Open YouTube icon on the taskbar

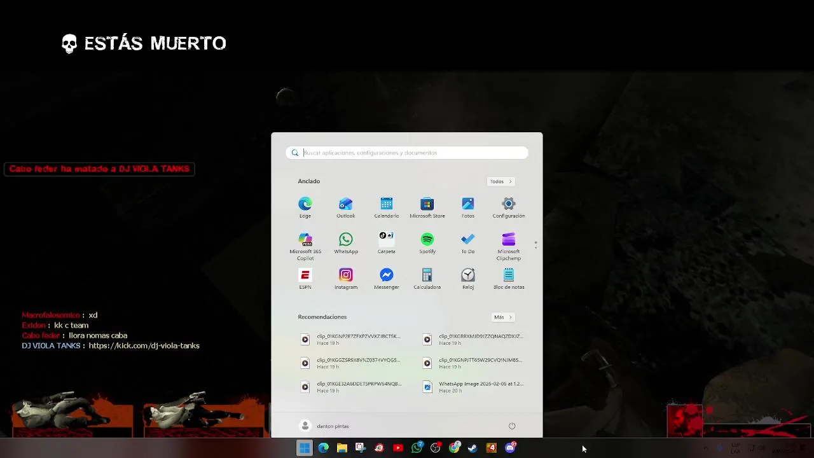coord(398,448)
